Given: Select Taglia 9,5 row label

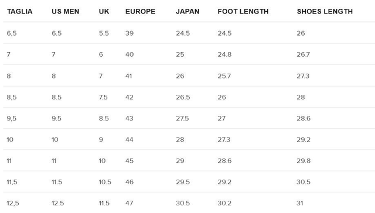Looking at the screenshot, I should click(12, 118).
